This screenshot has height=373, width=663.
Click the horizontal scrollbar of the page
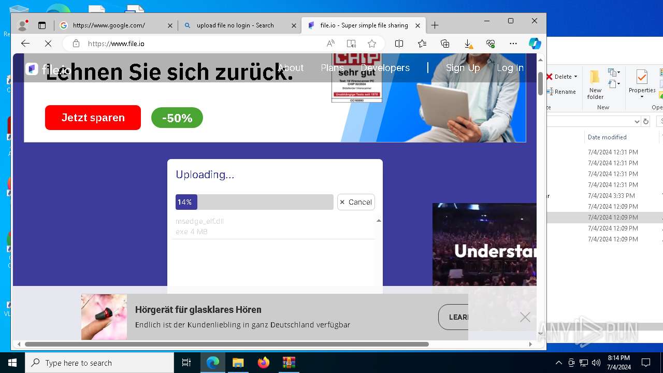click(227, 344)
